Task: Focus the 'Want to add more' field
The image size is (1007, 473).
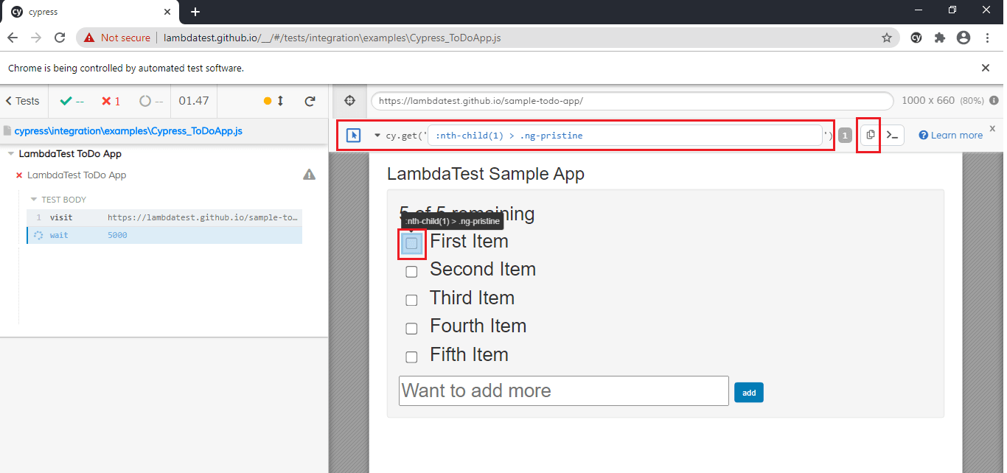Action: click(x=563, y=390)
